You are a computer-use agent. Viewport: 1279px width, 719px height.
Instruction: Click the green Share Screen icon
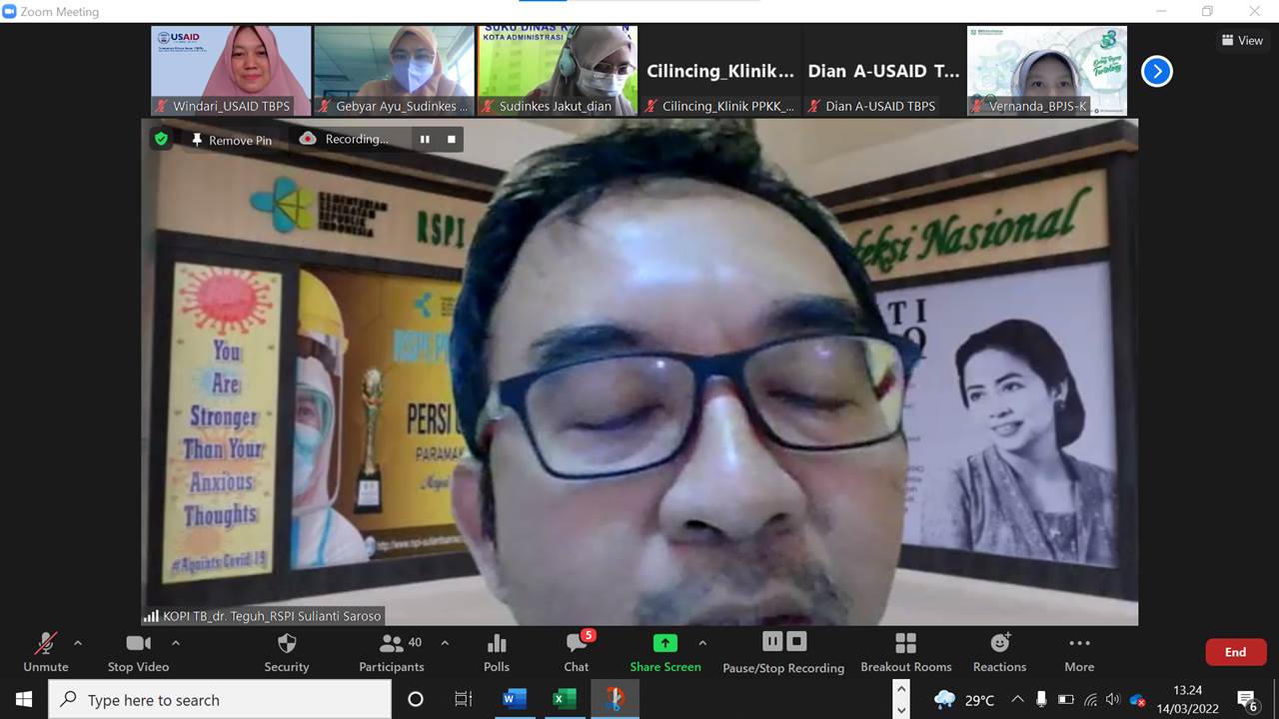pyautogui.click(x=664, y=643)
